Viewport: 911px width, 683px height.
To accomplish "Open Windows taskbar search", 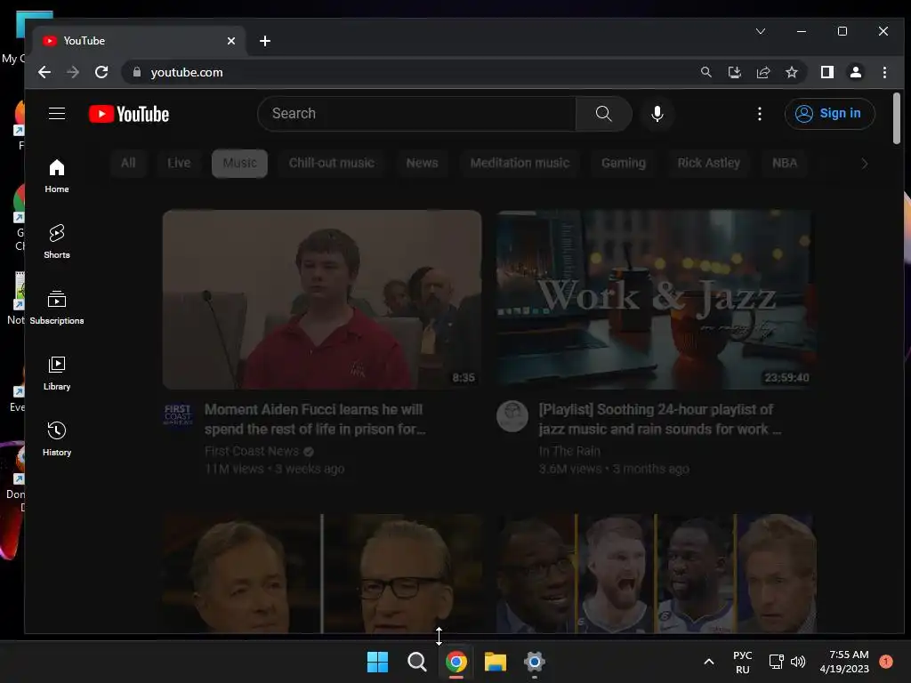I will (416, 662).
